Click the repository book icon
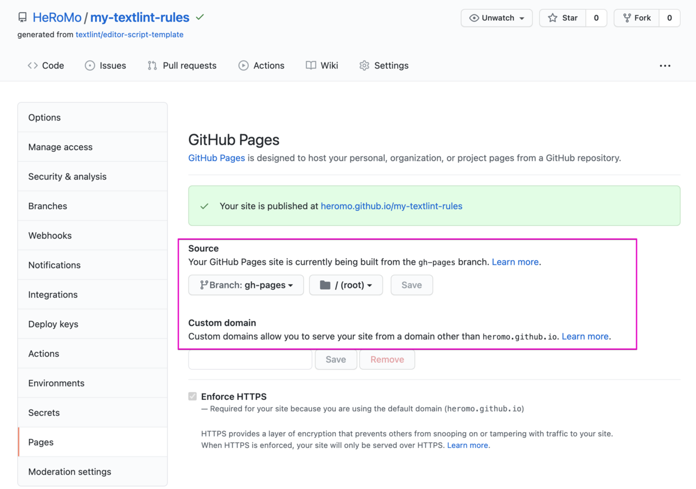This screenshot has width=696, height=489. 22,17
